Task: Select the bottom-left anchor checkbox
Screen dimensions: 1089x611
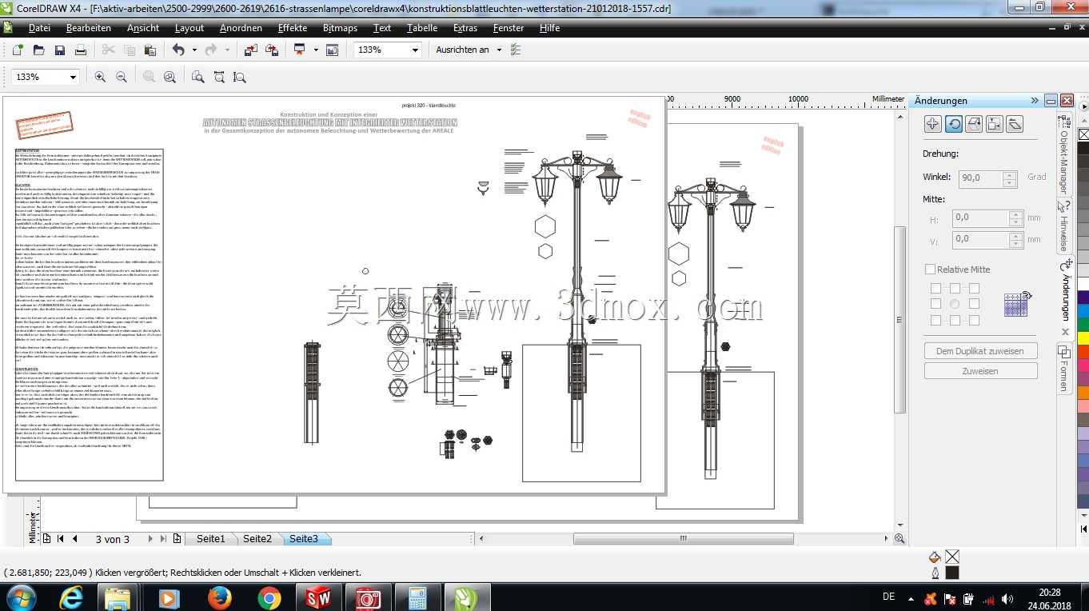Action: tap(935, 321)
